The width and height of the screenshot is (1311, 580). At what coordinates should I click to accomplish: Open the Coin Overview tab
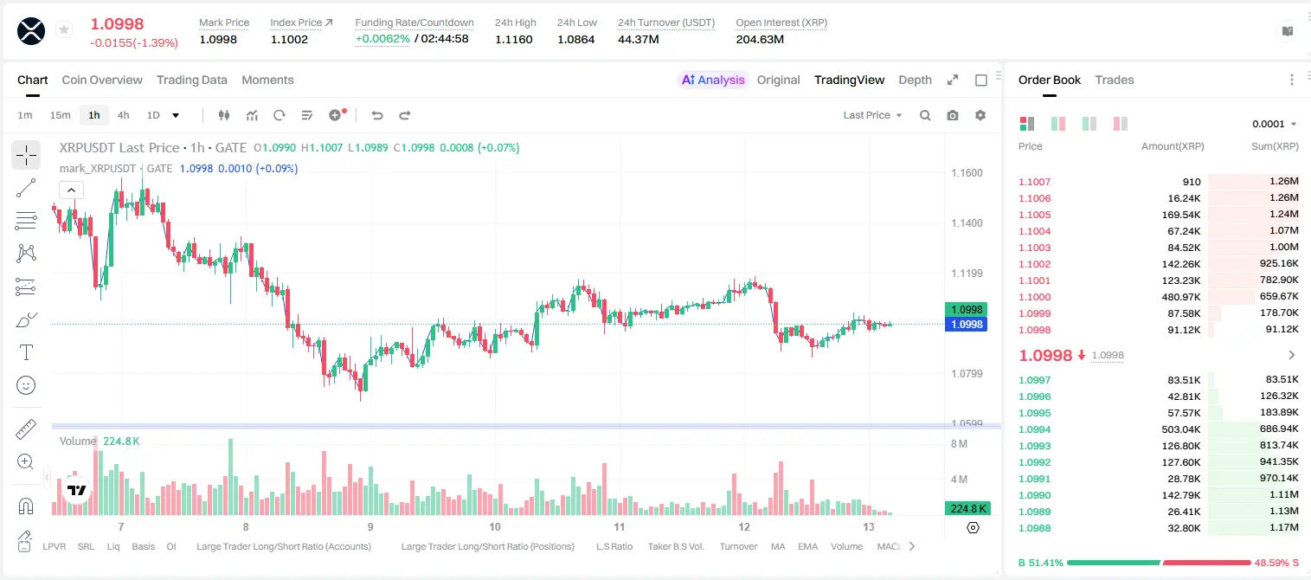tap(102, 80)
